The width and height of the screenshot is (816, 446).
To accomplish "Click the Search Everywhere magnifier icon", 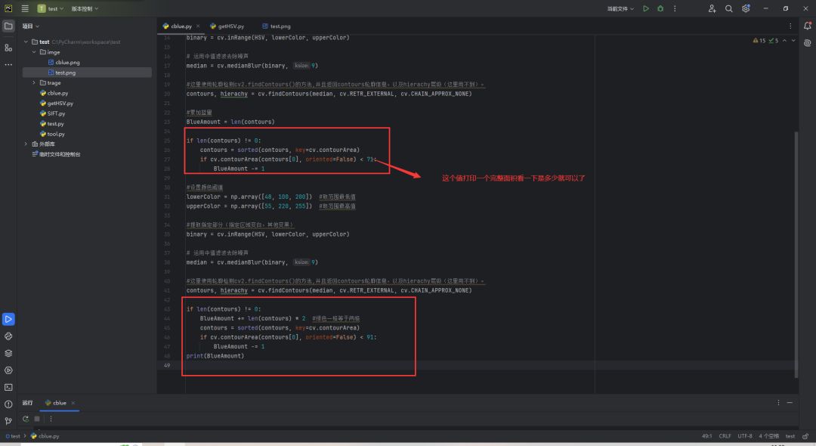I will point(729,8).
